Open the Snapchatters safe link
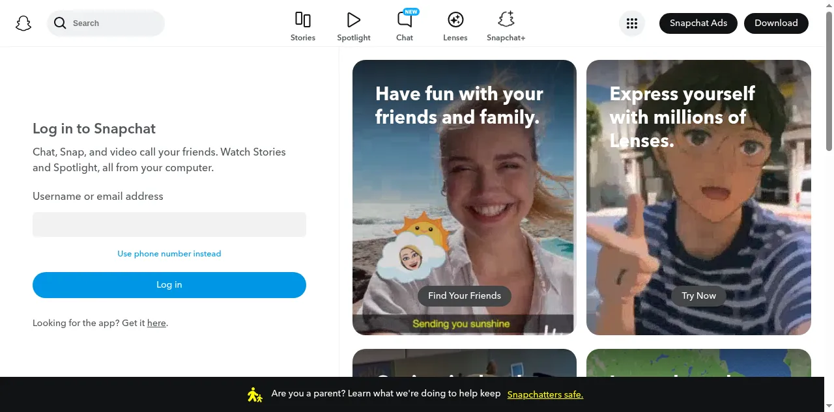The image size is (834, 412). 545,394
